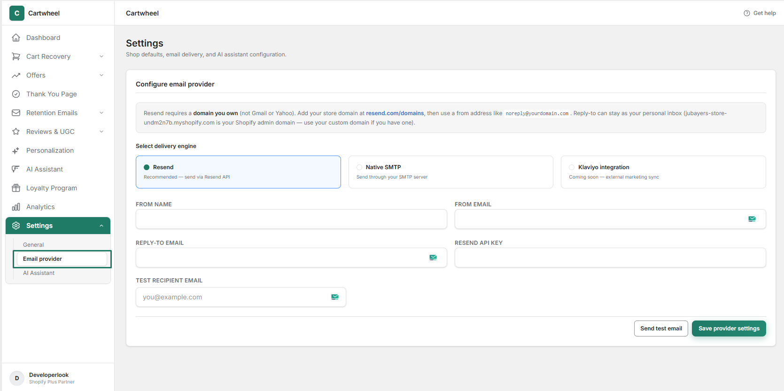Click the Get help question icon
The width and height of the screenshot is (784, 391).
[747, 13]
